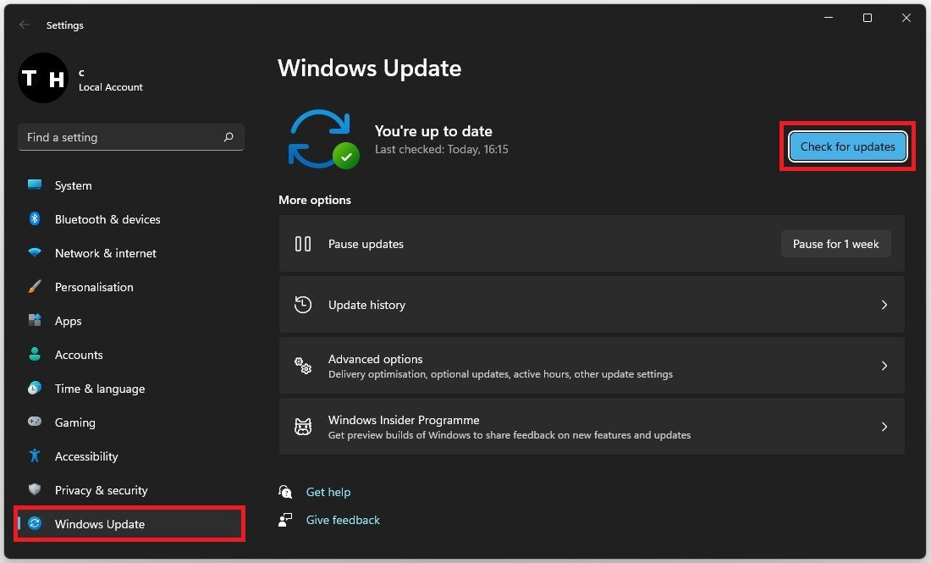931x563 pixels.
Task: Click Pause for 1 week button
Action: tap(835, 244)
